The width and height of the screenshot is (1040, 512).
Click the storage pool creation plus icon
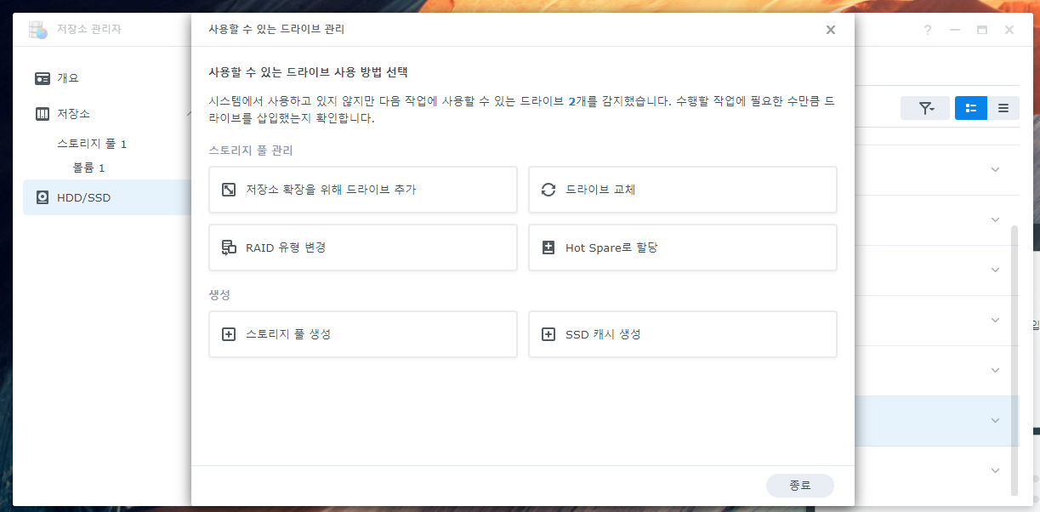229,334
